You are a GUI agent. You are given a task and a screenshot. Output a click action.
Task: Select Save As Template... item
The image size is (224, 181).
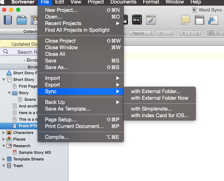point(81,109)
